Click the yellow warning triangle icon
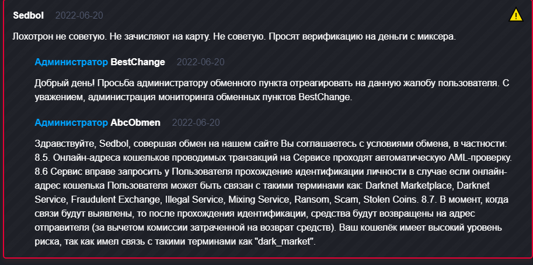This screenshot has width=533, height=265. [x=515, y=15]
